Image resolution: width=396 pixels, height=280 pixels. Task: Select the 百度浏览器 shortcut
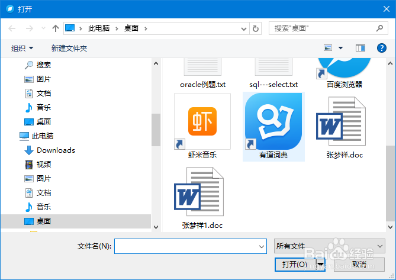345,73
